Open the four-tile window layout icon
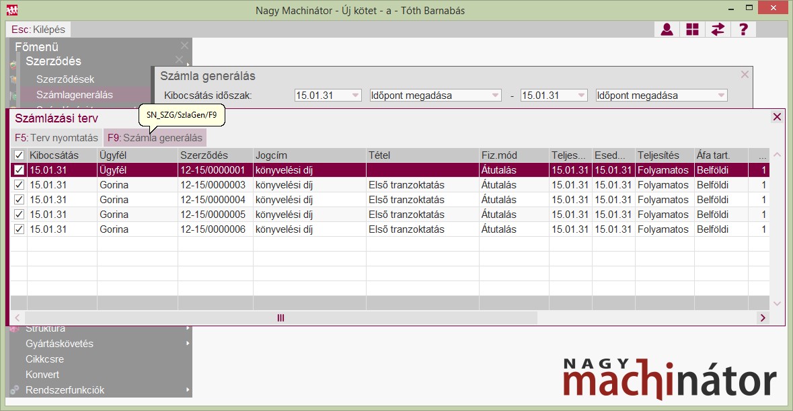Image resolution: width=793 pixels, height=411 pixels. [692, 30]
